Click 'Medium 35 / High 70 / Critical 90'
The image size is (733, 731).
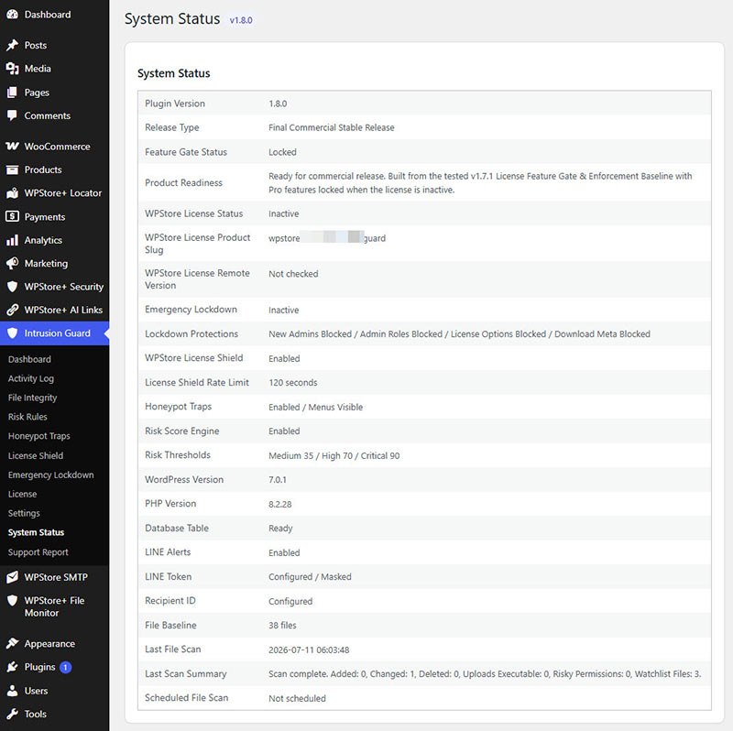(334, 455)
